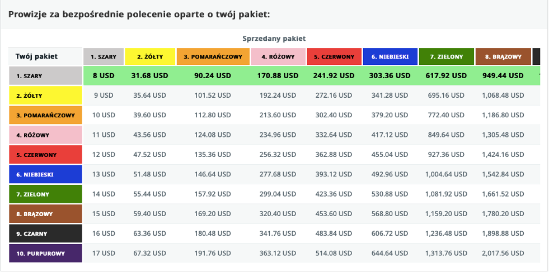The height and width of the screenshot is (272, 549).
Task: Click the '644.64 USD' cell
Action: click(x=390, y=253)
